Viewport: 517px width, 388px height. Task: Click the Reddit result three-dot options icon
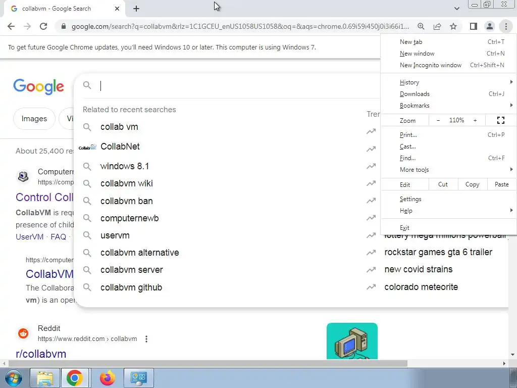click(x=146, y=339)
